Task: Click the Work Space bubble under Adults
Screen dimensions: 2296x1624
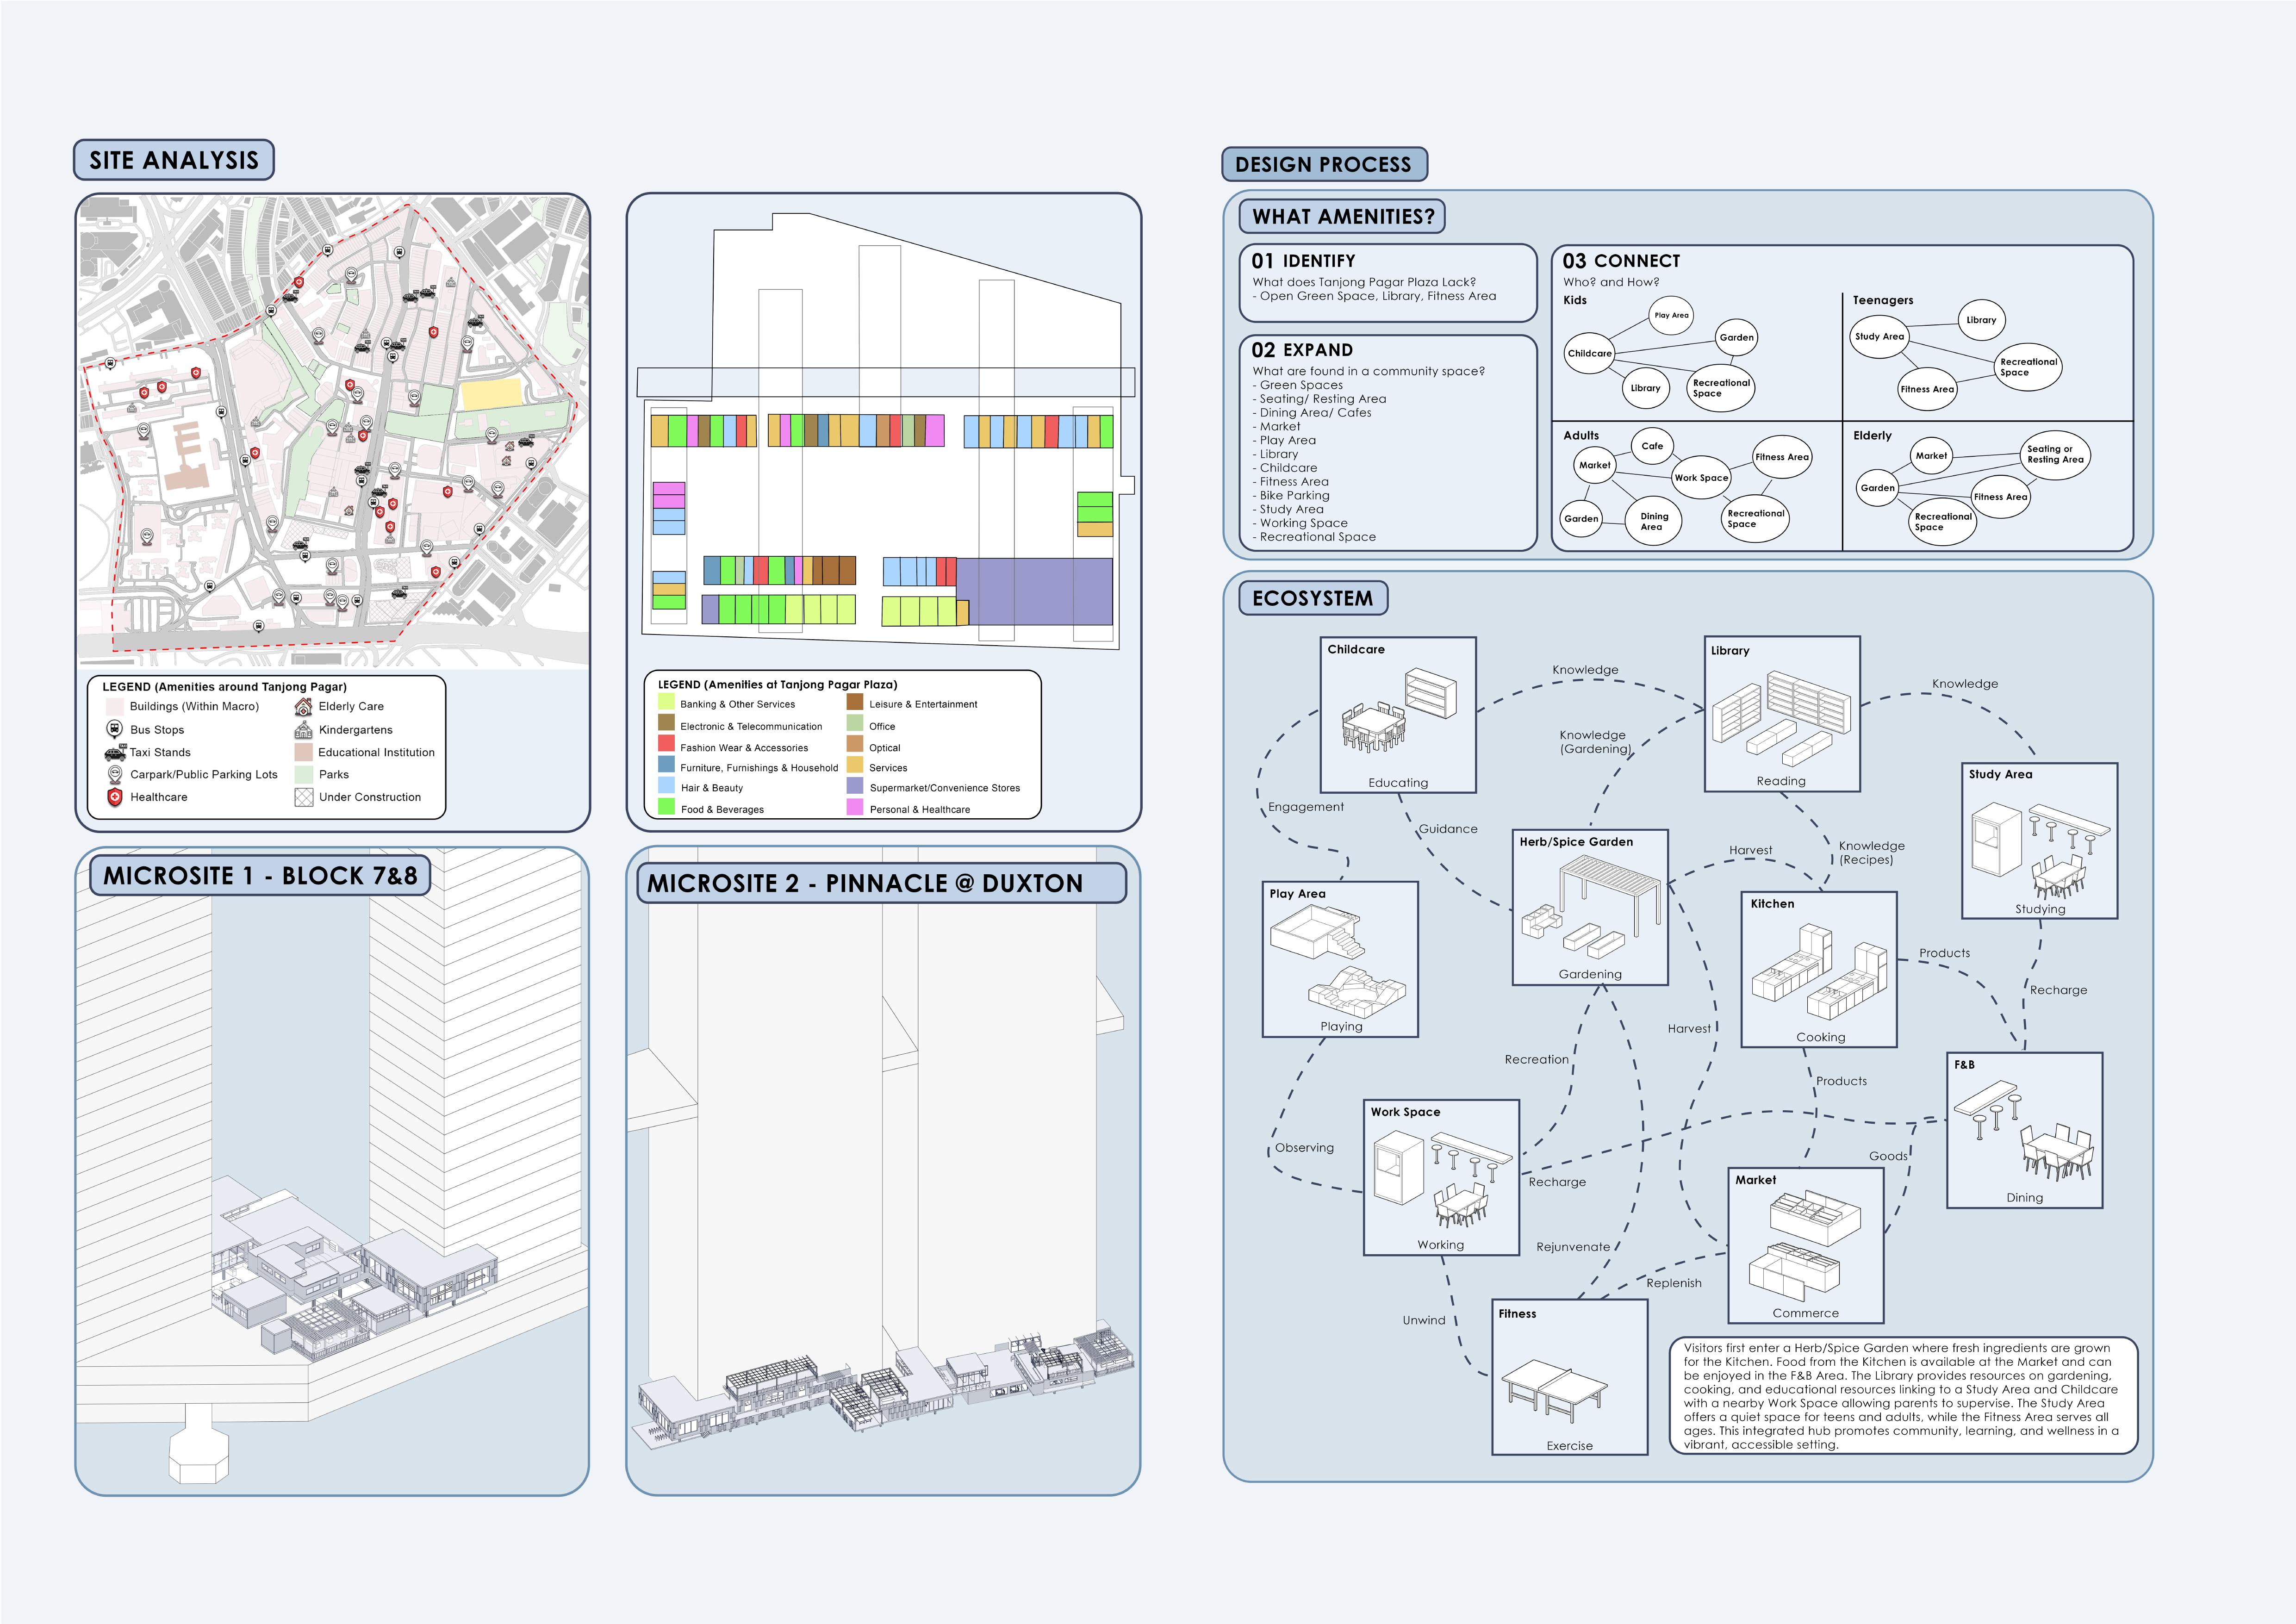Action: tap(1701, 478)
